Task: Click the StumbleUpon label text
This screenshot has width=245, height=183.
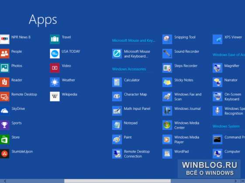Action: [22, 152]
